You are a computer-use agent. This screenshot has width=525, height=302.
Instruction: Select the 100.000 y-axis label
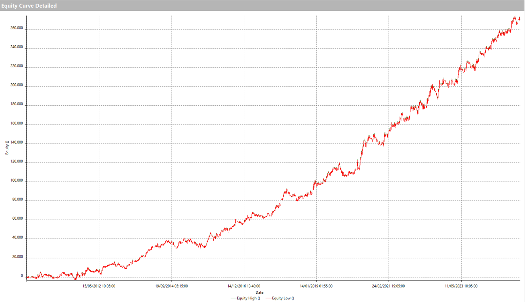tap(17, 180)
